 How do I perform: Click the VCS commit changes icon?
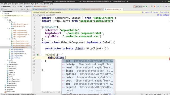tap(160, 6)
